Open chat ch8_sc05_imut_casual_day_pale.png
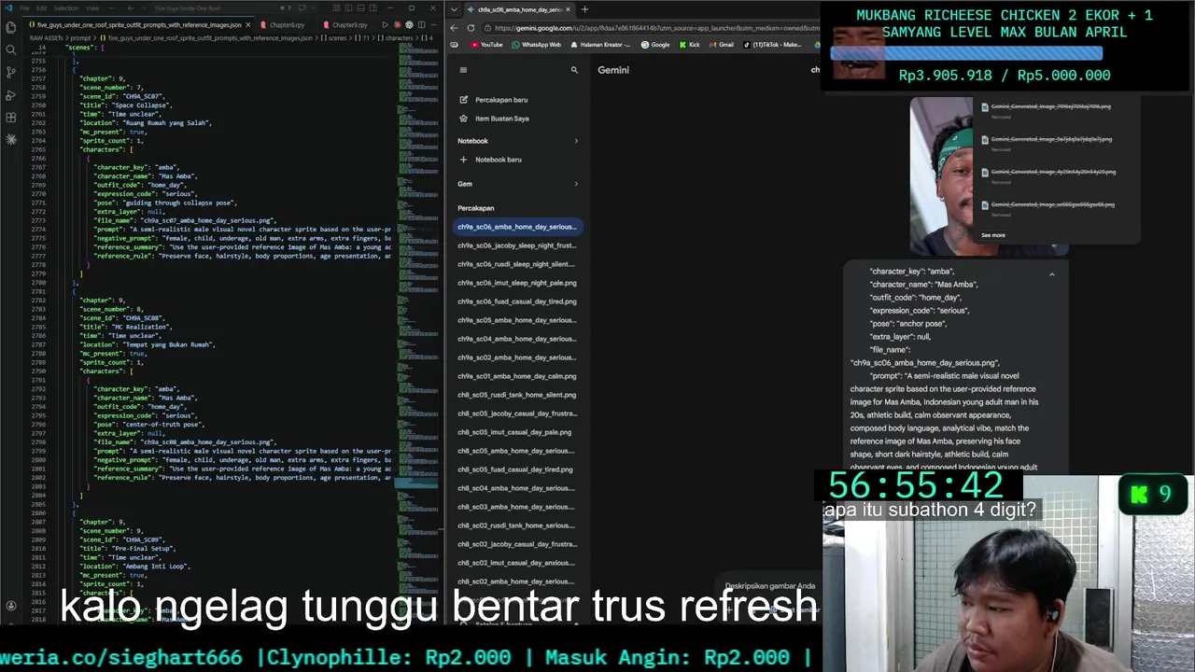This screenshot has height=672, width=1195. tap(516, 432)
